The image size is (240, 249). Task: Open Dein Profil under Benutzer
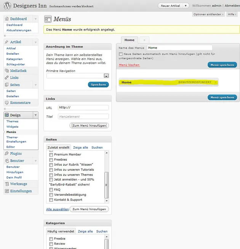pos(14,178)
